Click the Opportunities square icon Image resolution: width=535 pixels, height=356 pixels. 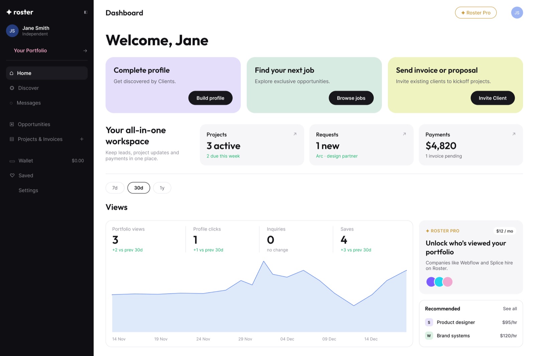[x=12, y=124]
